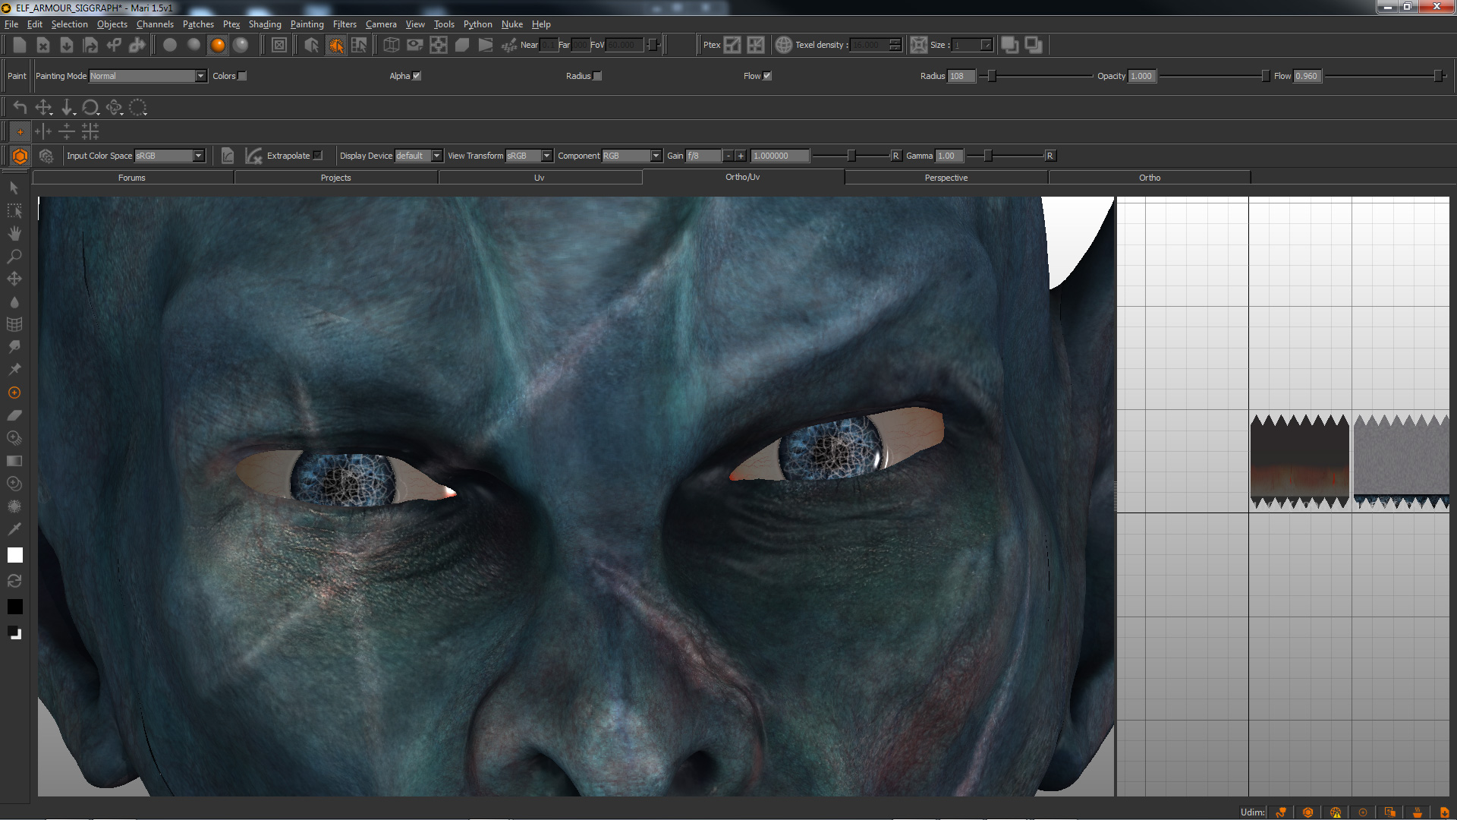Enable four-way symmetry icon
Viewport: 1457px width, 820px height.
click(x=90, y=131)
